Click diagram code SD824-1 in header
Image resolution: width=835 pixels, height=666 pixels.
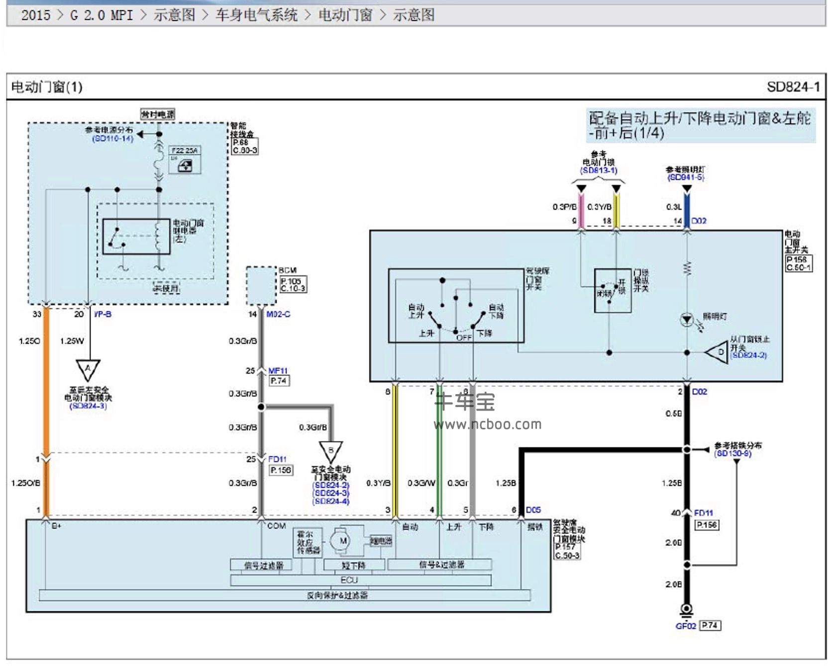(x=793, y=87)
